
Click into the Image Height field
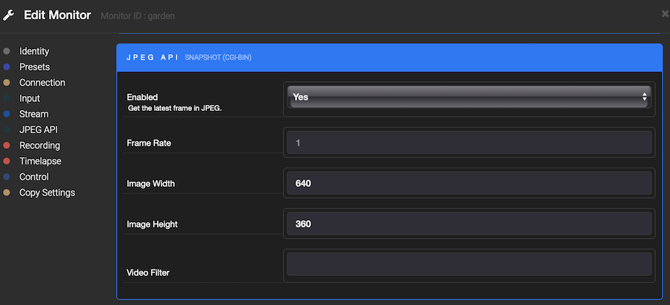pyautogui.click(x=469, y=224)
